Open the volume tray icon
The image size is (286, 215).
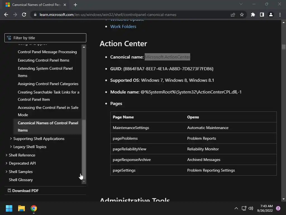coord(251,208)
